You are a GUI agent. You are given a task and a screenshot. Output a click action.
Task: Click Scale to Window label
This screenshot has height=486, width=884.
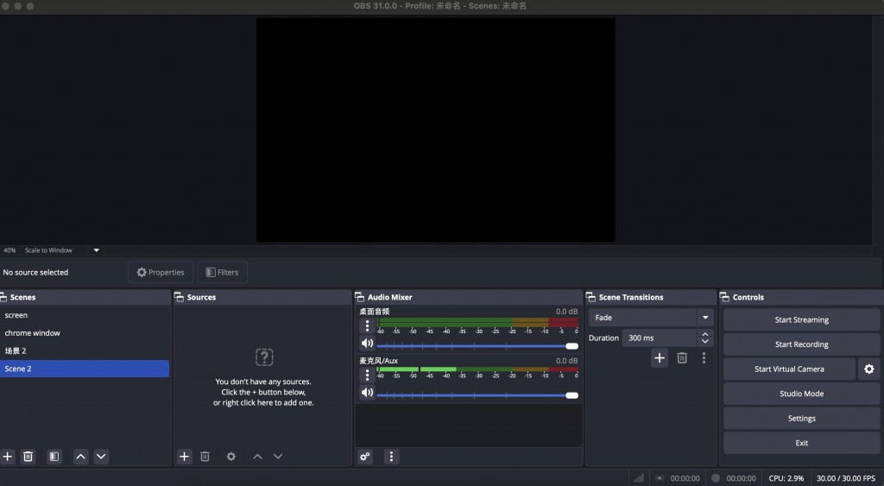click(x=48, y=250)
